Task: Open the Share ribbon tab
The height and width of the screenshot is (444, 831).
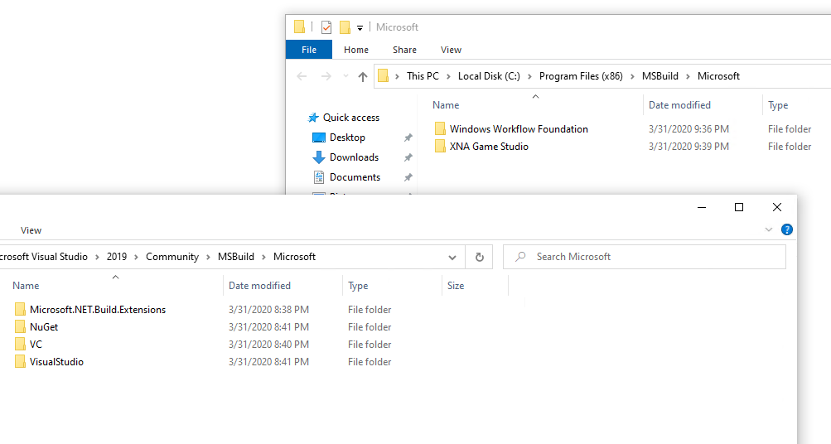Action: tap(404, 50)
